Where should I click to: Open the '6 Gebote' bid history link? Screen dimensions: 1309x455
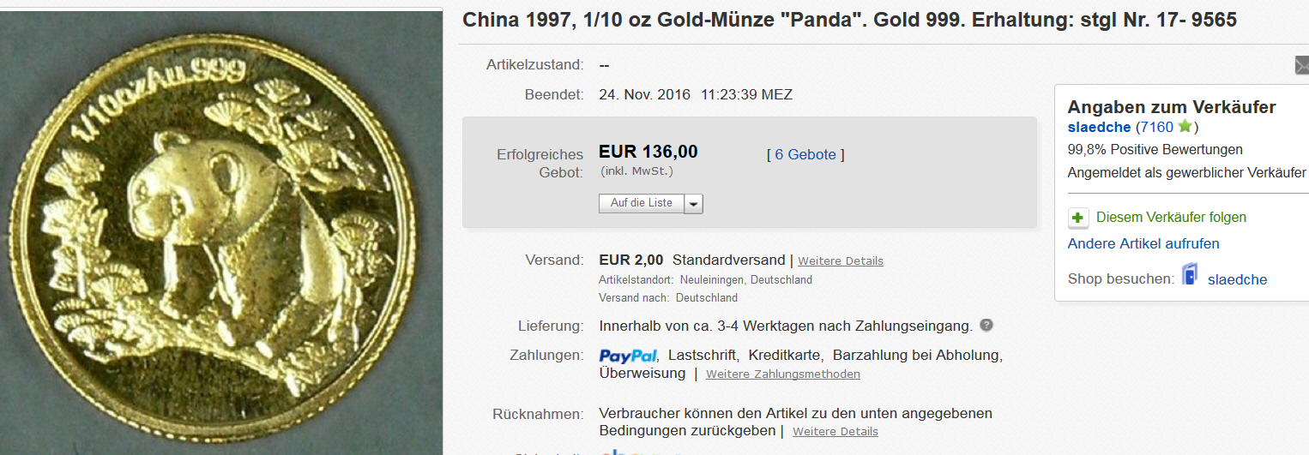click(805, 154)
